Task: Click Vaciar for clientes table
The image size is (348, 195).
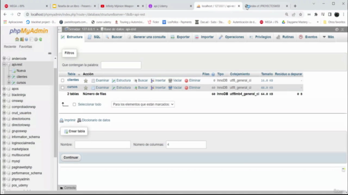Action: [x=175, y=81]
